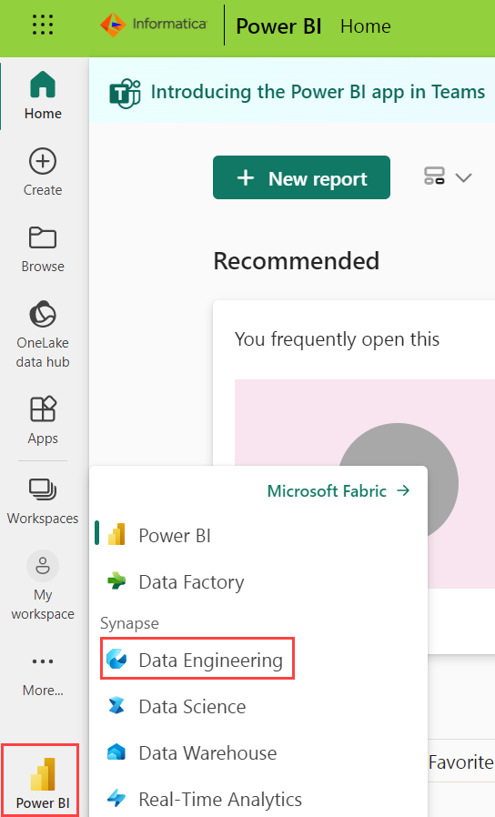
Task: Open Apps from left sidebar
Action: tap(43, 420)
